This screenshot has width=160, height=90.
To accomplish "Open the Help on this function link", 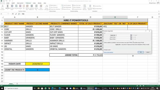I will pyautogui.click(x=108, y=52).
